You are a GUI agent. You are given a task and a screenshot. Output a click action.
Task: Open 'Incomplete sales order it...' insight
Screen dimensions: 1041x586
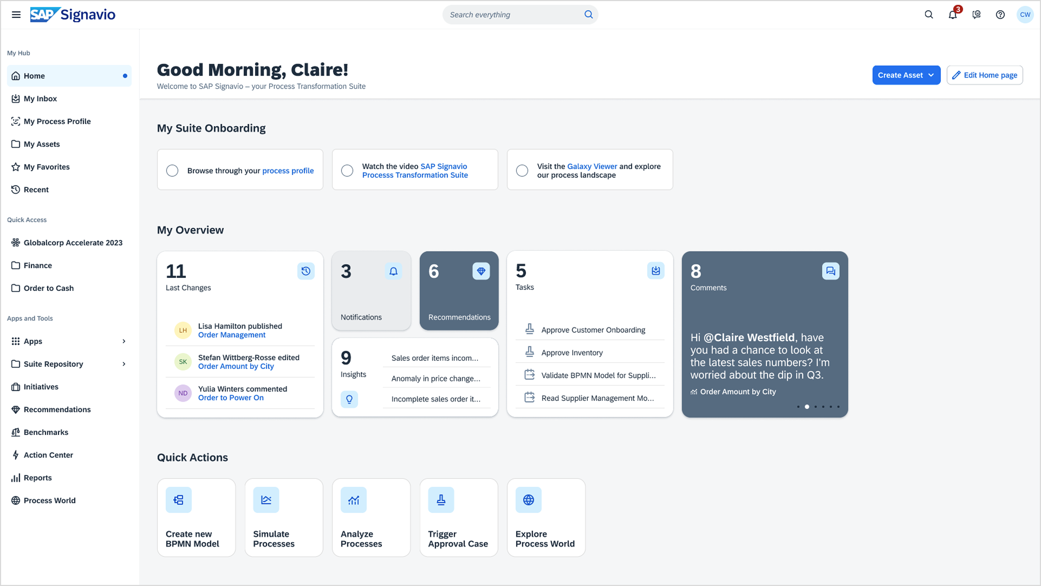point(437,399)
